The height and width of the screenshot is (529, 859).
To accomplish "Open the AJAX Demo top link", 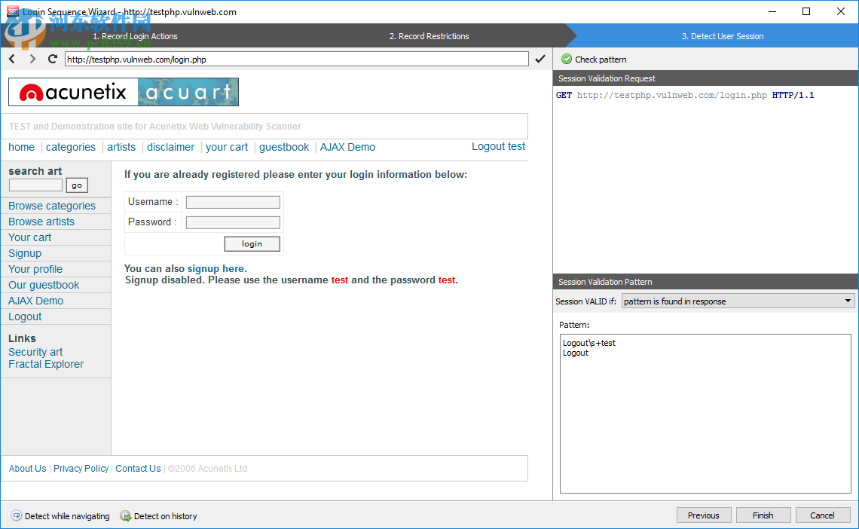I will 347,147.
